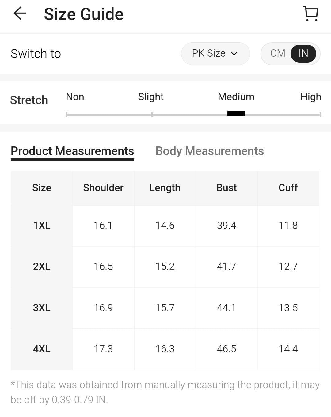Select the Product Measurements tab
Viewport: 331px width, 417px height.
click(x=72, y=151)
